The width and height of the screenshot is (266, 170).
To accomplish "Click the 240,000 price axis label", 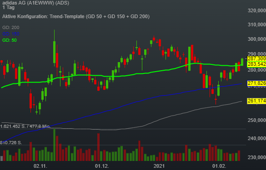I will click(256, 139).
